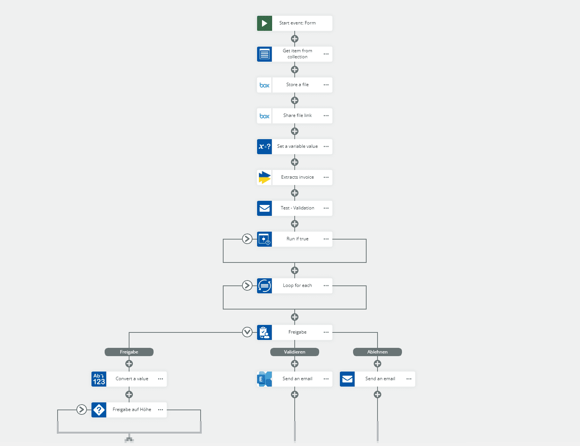Click the Convert a value Ab123 icon
The width and height of the screenshot is (580, 446).
coord(99,379)
